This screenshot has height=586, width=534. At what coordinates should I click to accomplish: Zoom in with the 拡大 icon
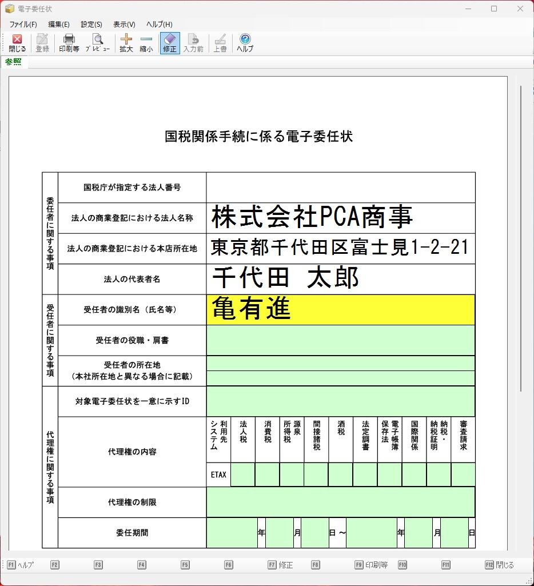tap(126, 43)
